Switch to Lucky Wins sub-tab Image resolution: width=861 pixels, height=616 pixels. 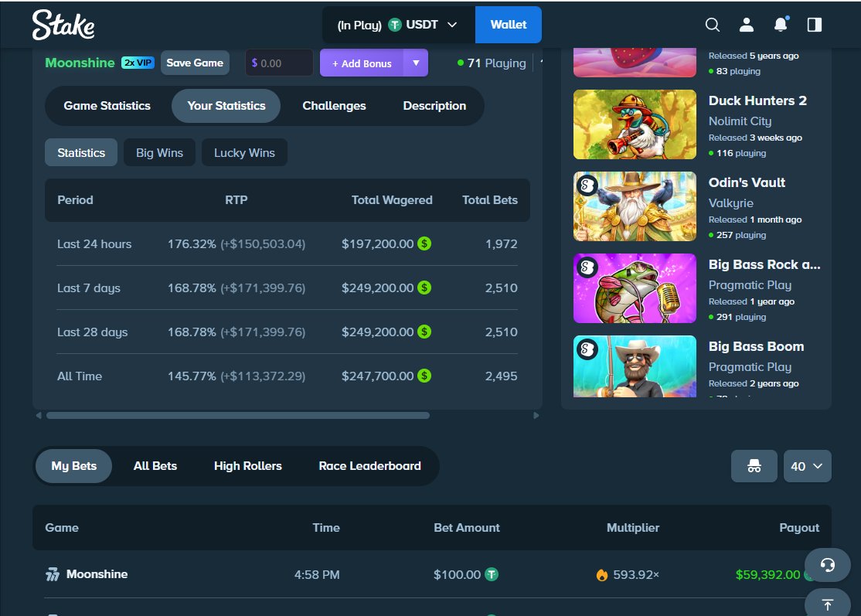244,152
